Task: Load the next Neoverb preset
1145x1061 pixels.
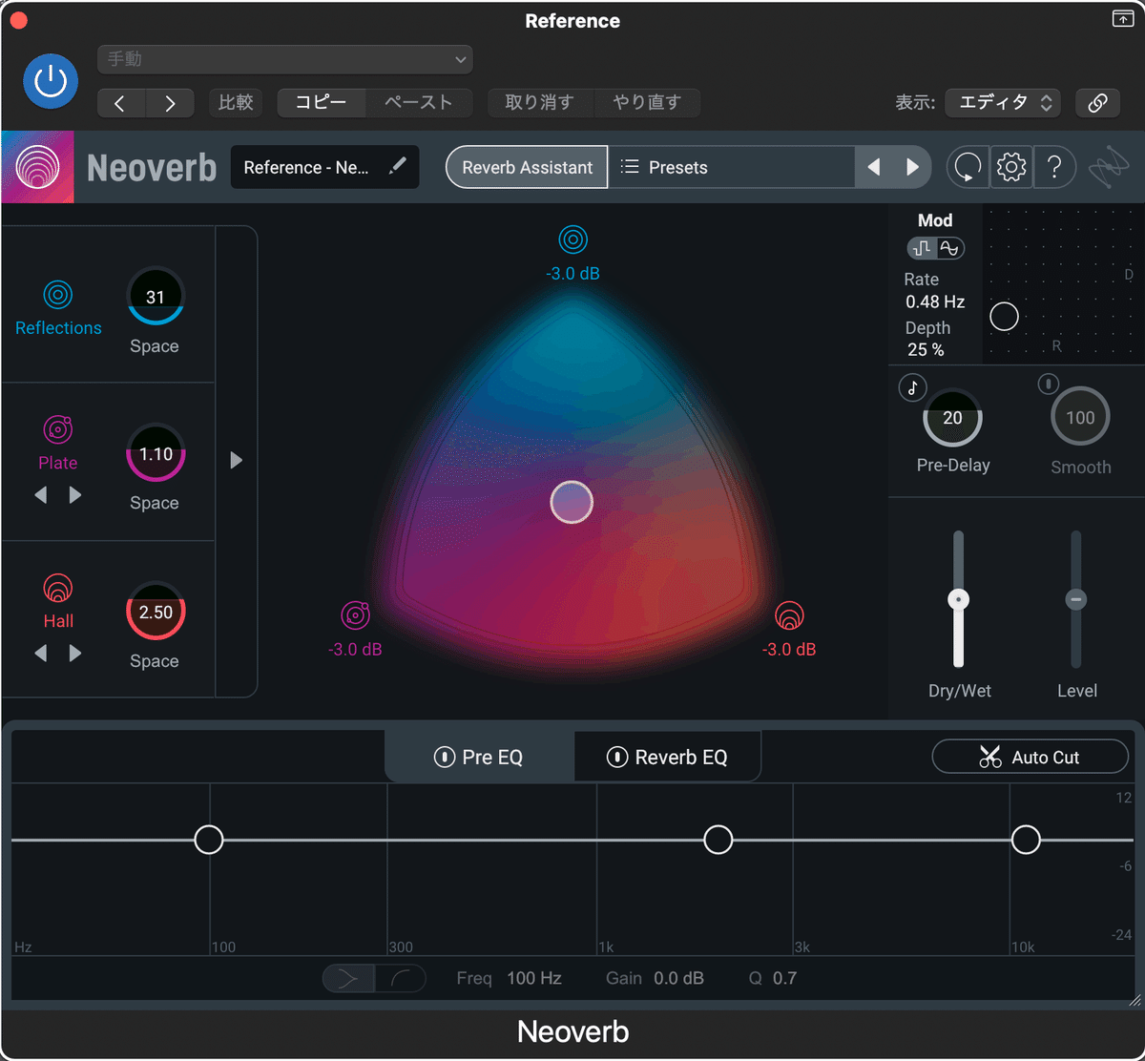Action: click(x=912, y=167)
